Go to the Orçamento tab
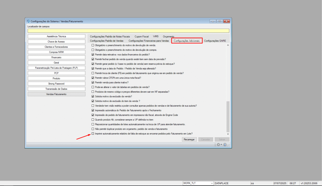 click(169, 37)
